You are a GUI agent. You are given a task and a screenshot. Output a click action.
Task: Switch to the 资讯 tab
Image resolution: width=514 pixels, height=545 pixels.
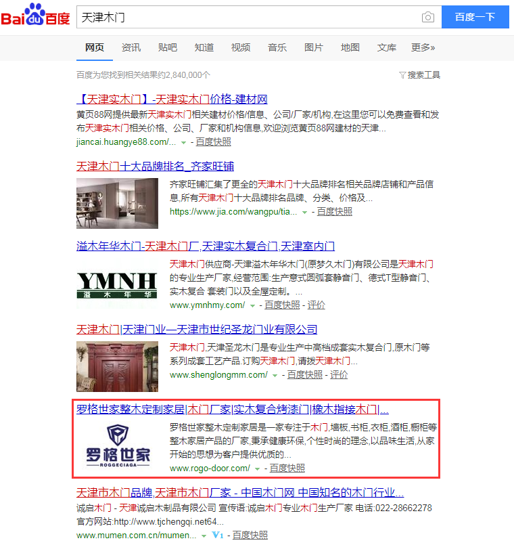[131, 47]
